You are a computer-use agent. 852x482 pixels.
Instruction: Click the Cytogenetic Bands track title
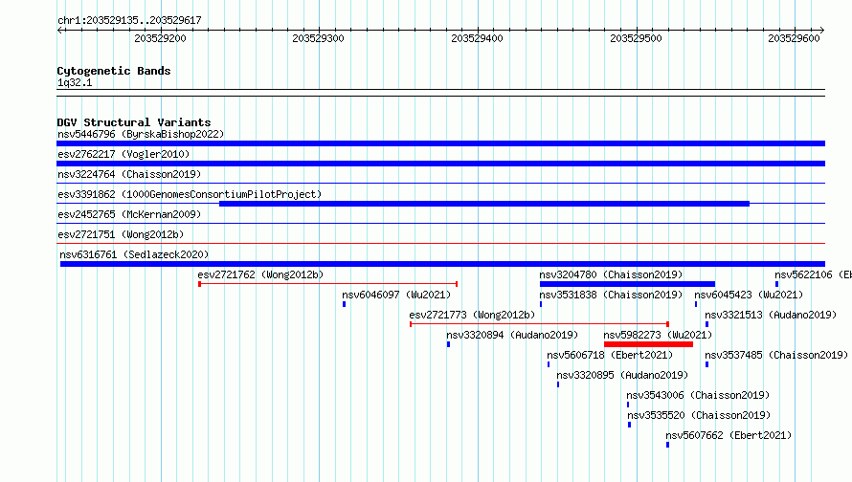114,71
